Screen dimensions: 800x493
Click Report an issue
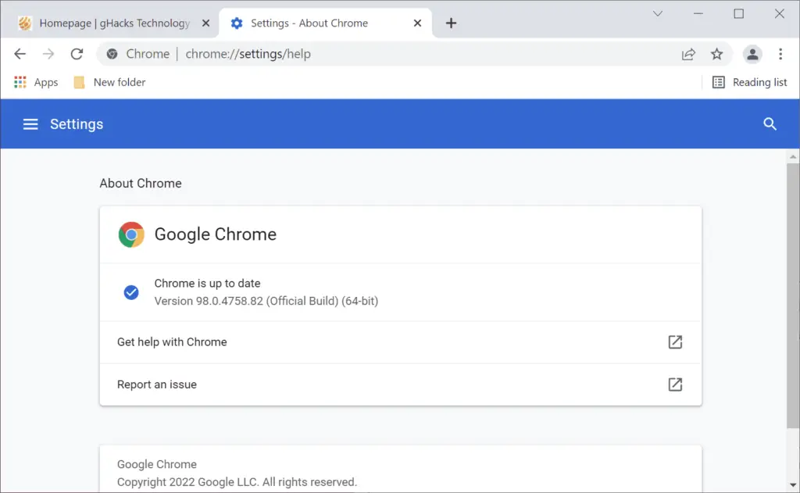click(401, 384)
